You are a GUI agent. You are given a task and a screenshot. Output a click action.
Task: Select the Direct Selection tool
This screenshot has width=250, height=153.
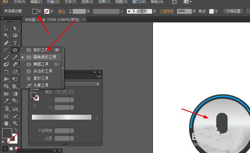point(15,28)
